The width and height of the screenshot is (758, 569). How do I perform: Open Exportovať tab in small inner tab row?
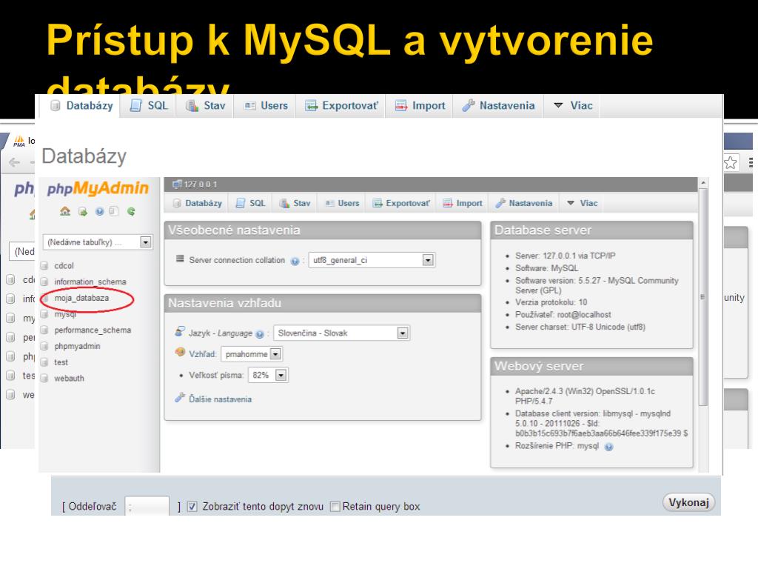pyautogui.click(x=400, y=203)
